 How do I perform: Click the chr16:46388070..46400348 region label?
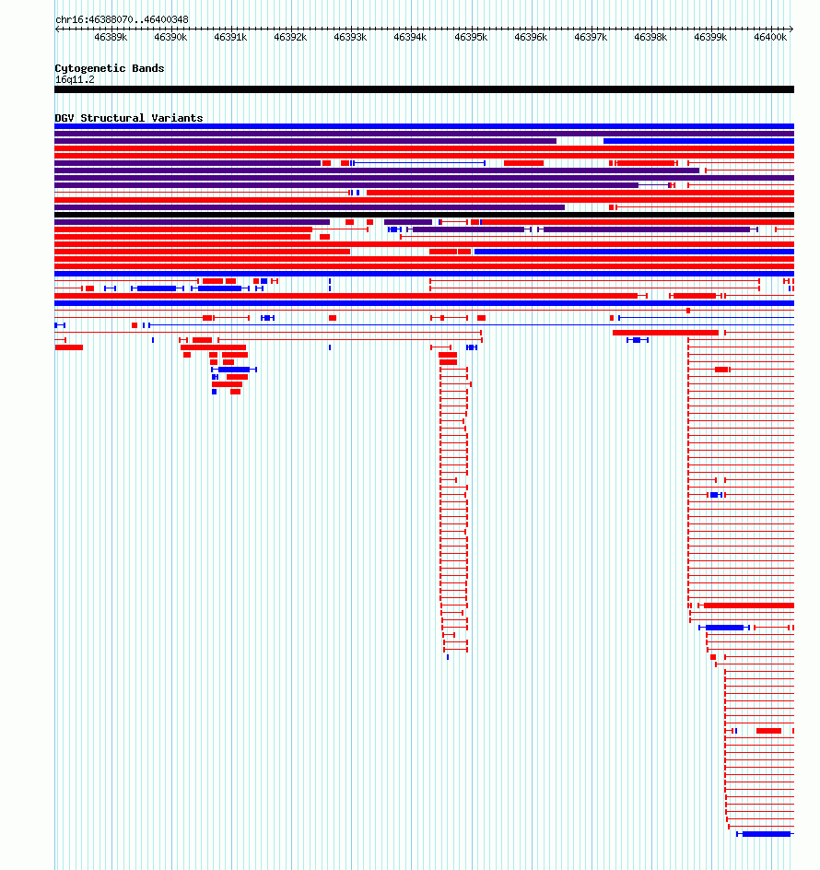click(122, 19)
